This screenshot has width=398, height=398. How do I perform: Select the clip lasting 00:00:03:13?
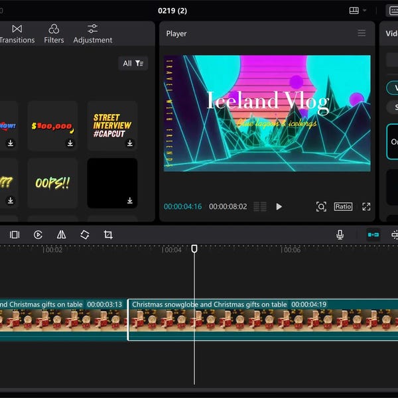pos(64,320)
